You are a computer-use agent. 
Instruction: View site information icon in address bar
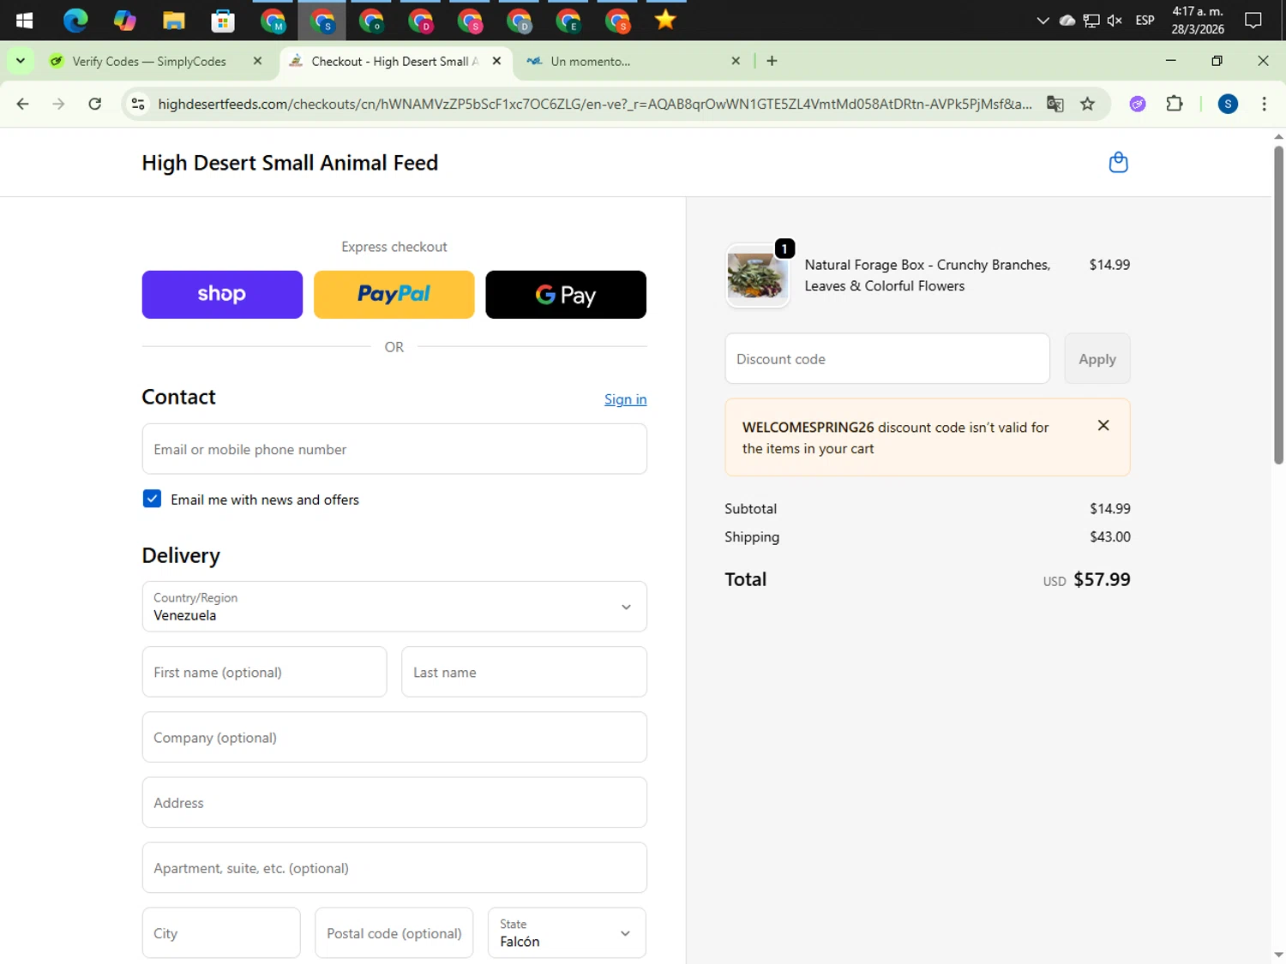coord(137,104)
